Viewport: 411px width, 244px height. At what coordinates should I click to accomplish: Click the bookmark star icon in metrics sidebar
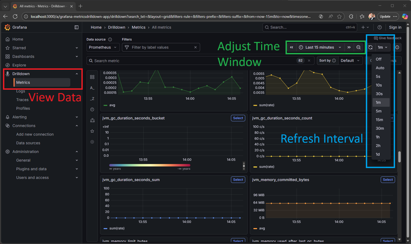pos(92,131)
